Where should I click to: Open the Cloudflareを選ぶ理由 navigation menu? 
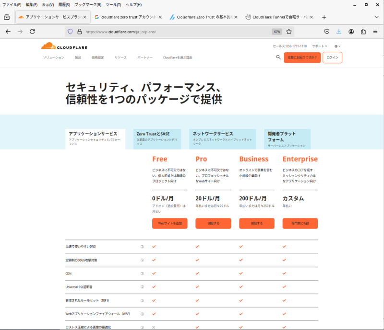(x=178, y=57)
